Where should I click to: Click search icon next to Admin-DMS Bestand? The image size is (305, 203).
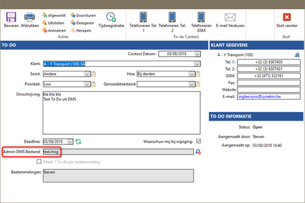198,151
